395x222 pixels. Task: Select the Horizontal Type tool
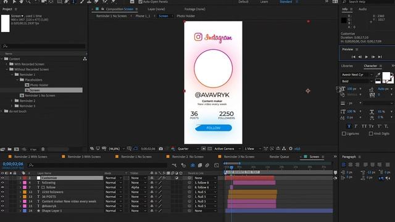[74, 1]
